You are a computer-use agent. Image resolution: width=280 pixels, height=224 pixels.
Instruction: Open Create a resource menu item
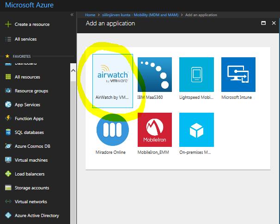coord(32,24)
